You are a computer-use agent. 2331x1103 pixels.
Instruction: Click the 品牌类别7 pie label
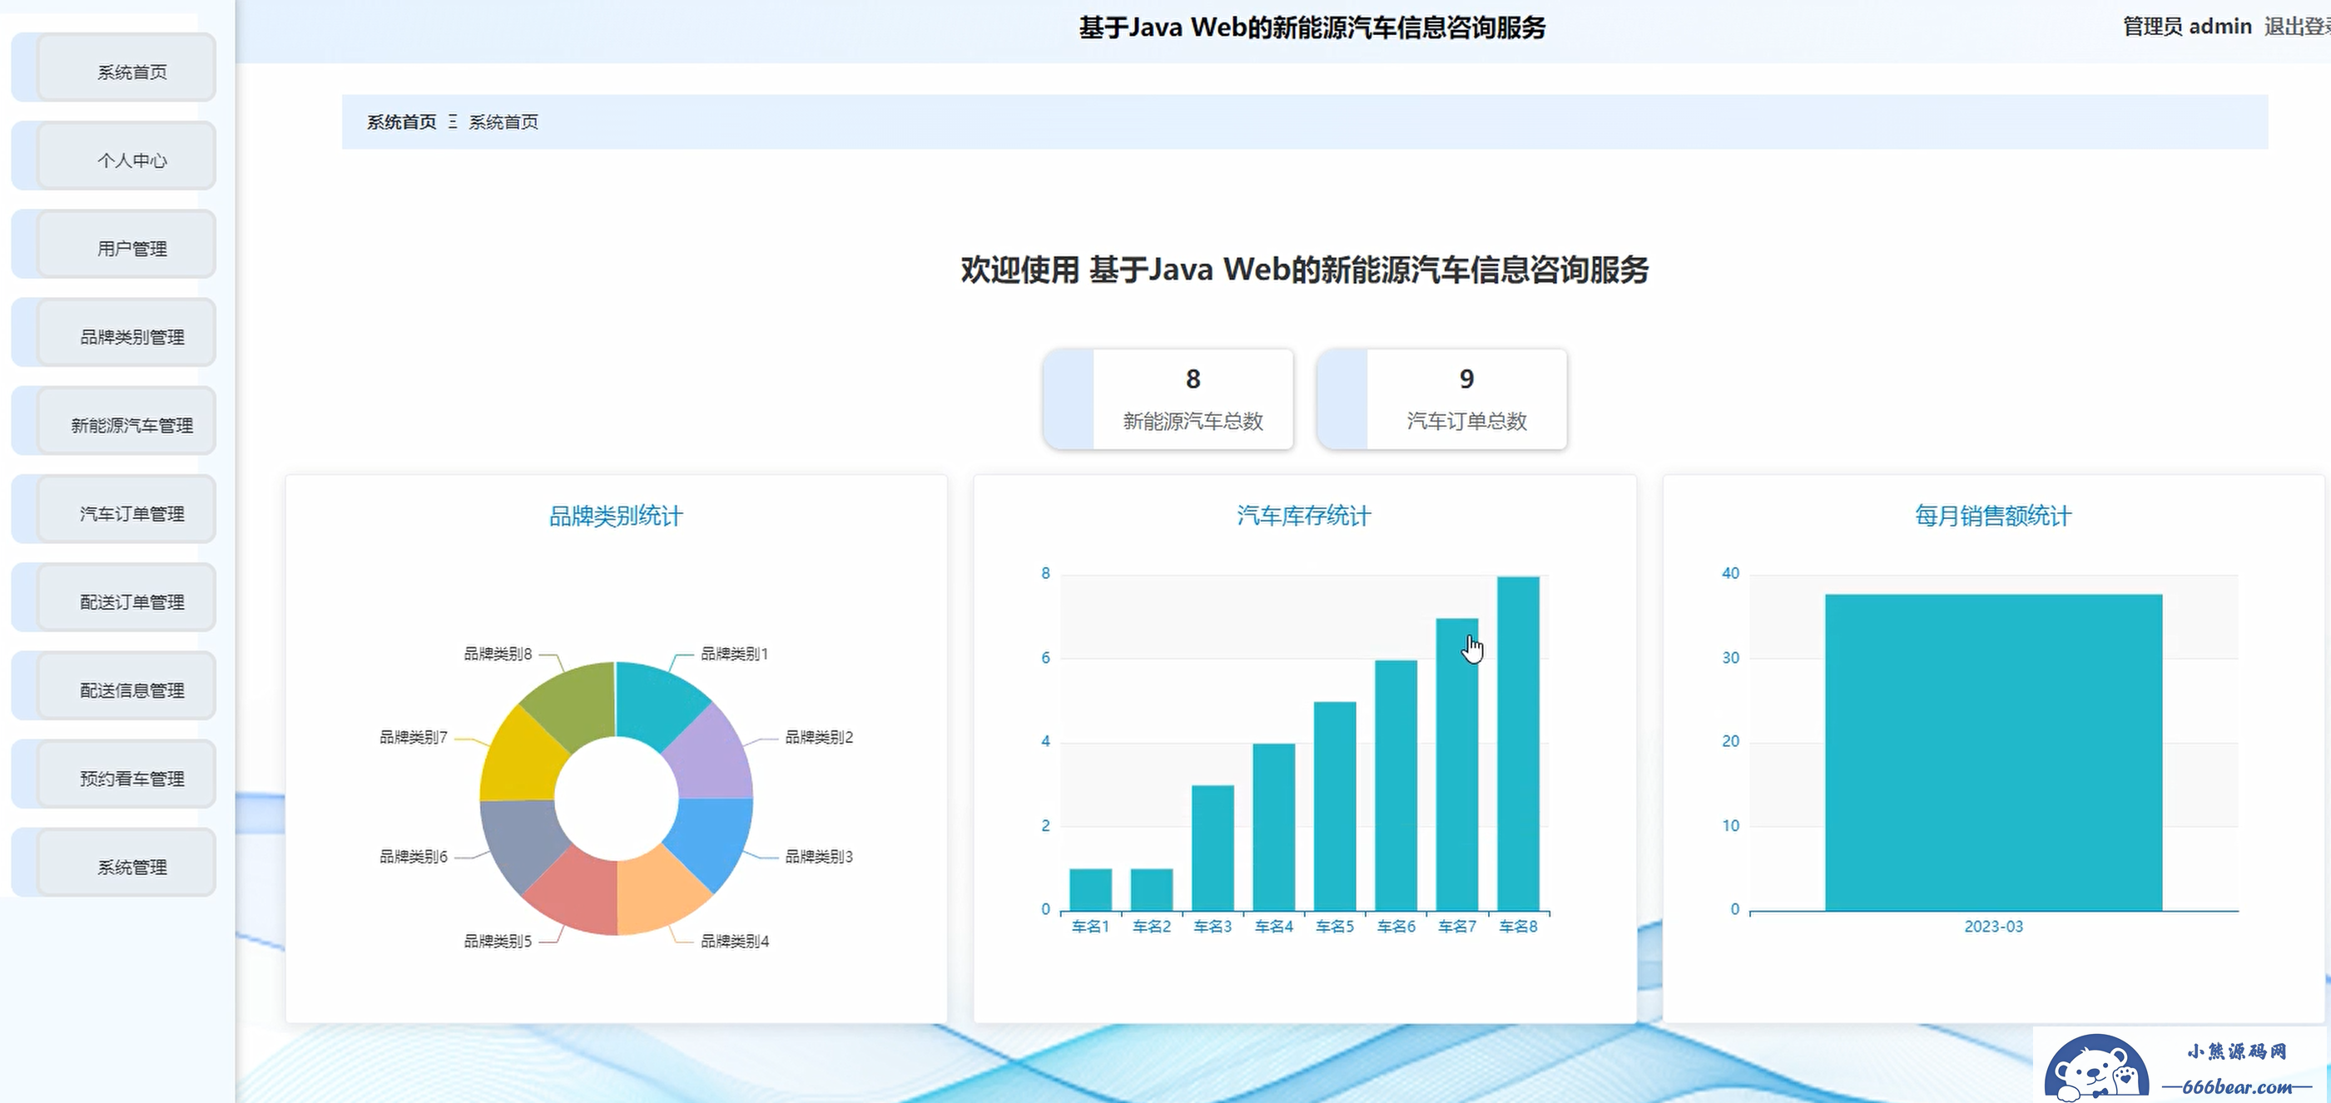coord(413,738)
